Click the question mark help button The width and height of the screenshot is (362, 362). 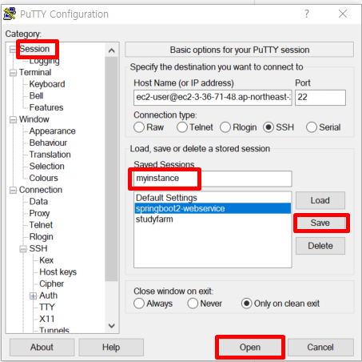[x=307, y=14]
